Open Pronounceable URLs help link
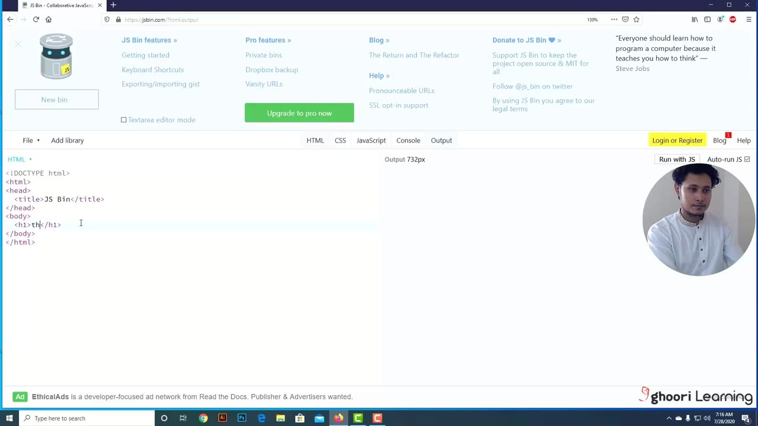The height and width of the screenshot is (426, 758). [x=402, y=91]
